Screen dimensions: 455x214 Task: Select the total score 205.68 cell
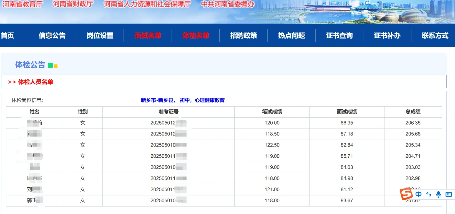click(x=413, y=134)
